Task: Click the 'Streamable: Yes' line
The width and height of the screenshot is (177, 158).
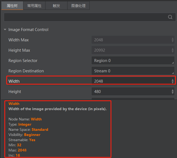Action: point(22,140)
